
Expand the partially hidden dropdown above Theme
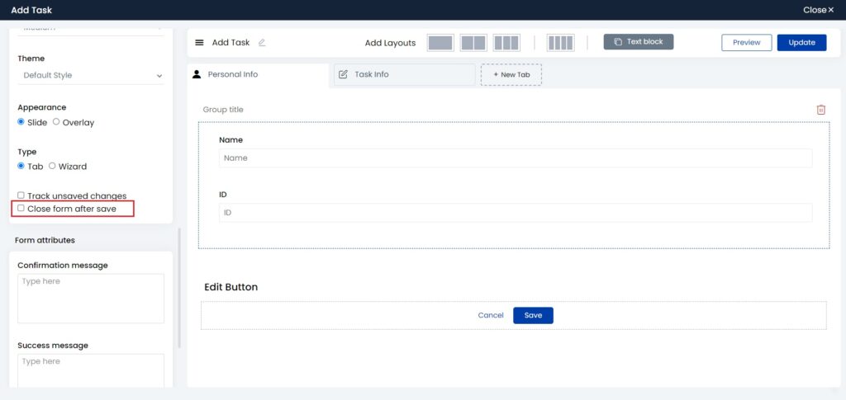click(91, 28)
